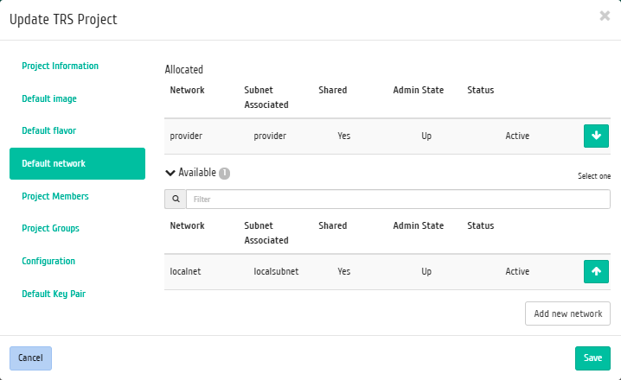Viewport: 621px width, 380px height.
Task: Click the Select one hint text
Action: pos(594,176)
